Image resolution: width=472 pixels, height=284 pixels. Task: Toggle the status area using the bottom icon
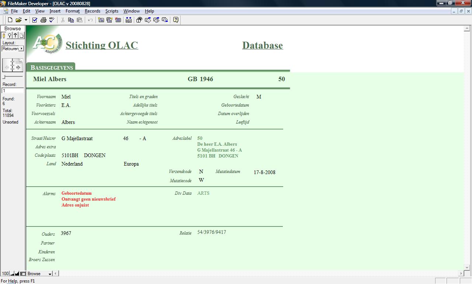(x=23, y=274)
